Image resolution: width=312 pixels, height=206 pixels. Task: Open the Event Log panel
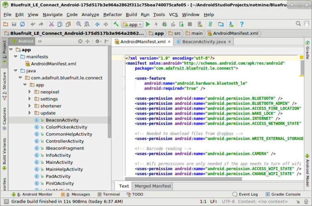[x=245, y=194]
